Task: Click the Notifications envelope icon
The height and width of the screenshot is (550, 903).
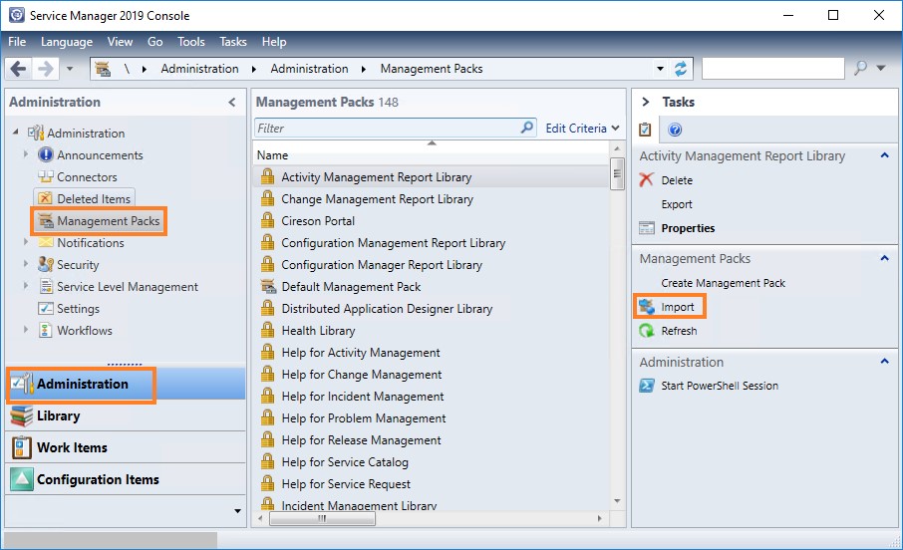Action: coord(46,242)
